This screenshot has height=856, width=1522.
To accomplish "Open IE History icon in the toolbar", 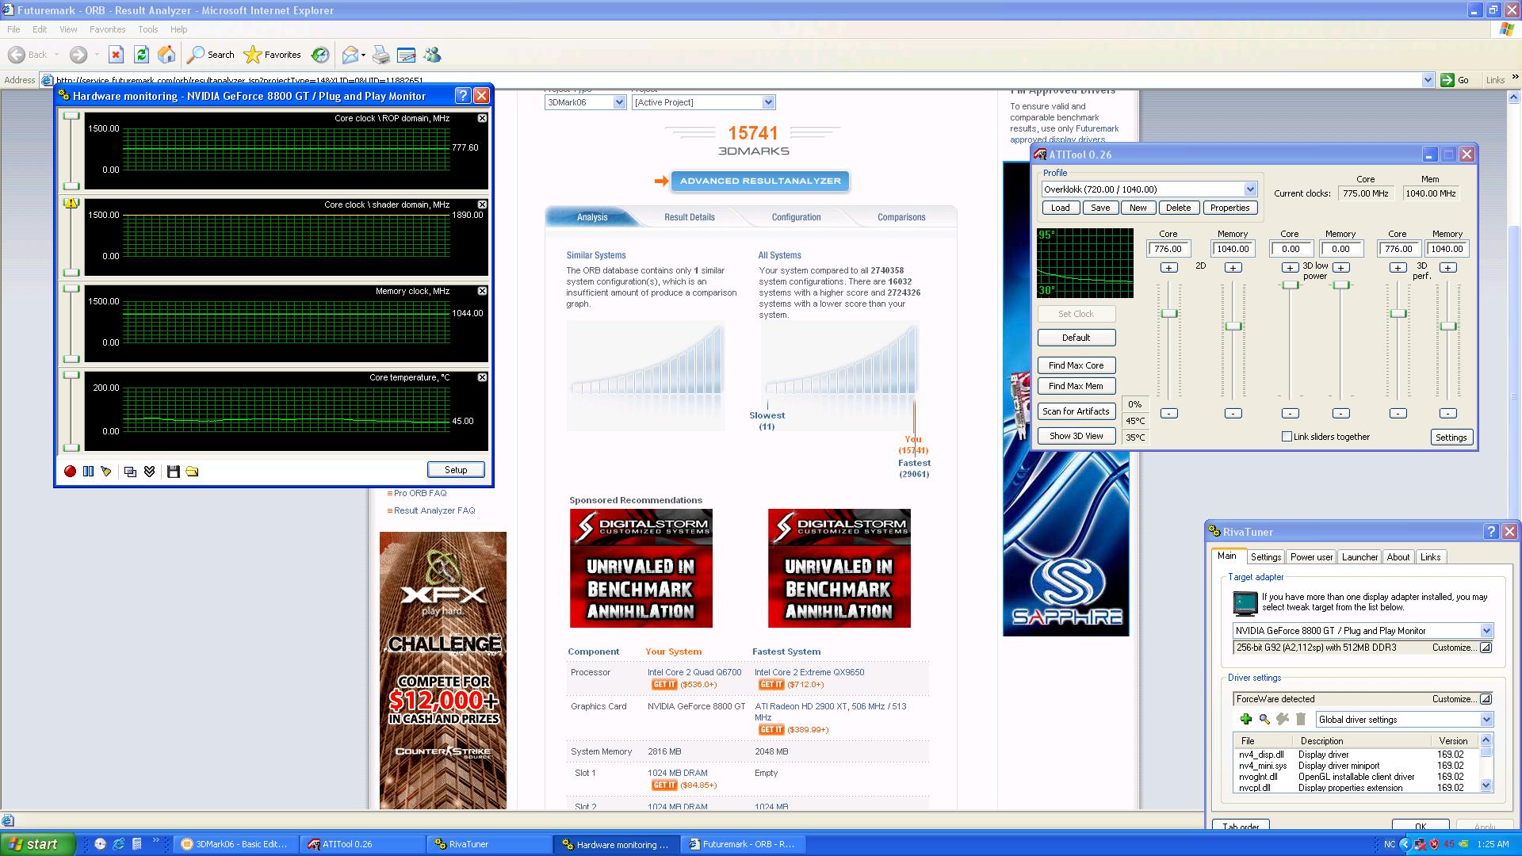I will 320,55.
